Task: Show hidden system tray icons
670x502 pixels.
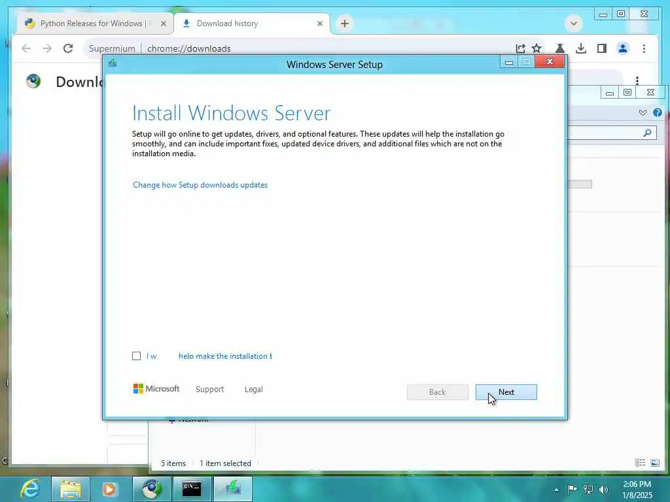Action: point(556,490)
